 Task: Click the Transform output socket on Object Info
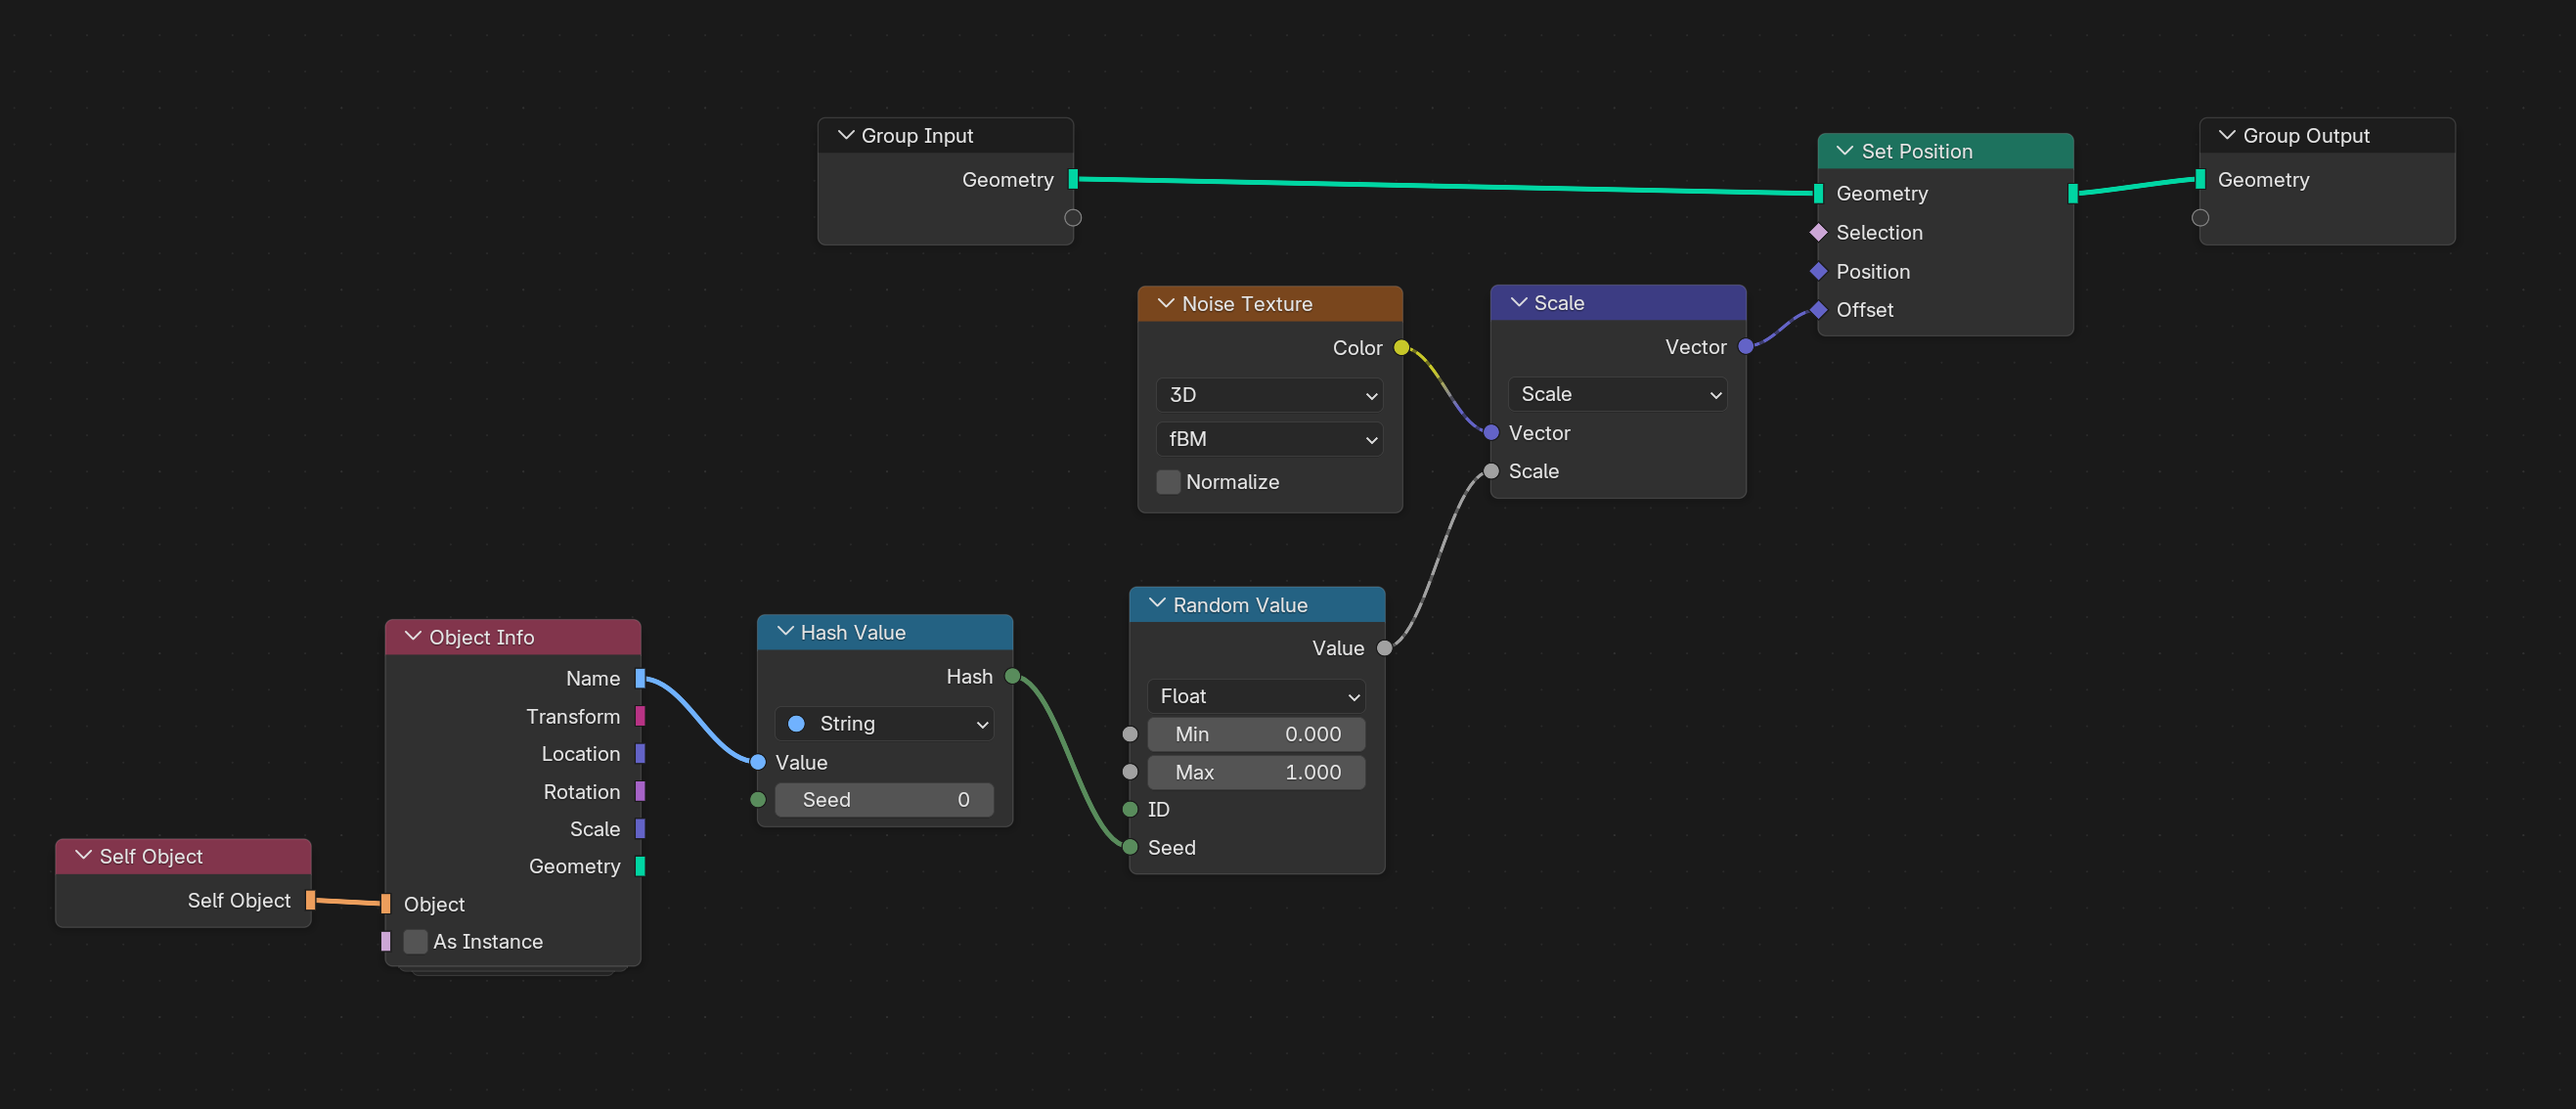tap(640, 716)
